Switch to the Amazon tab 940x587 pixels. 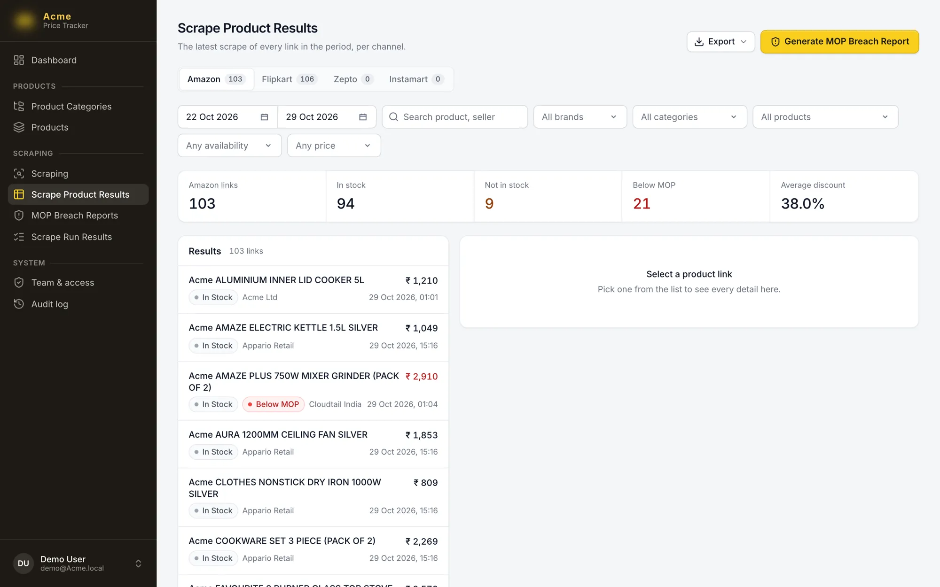[x=216, y=79]
